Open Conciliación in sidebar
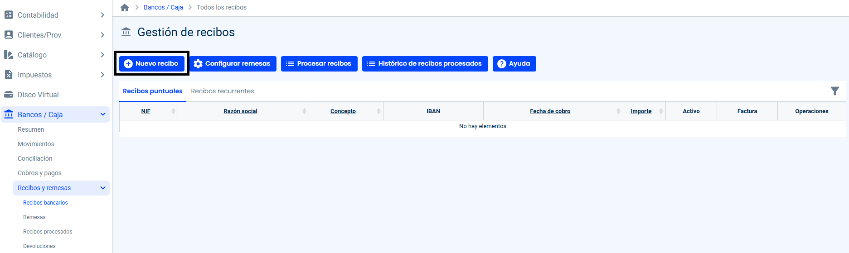The height and width of the screenshot is (253, 849). pos(35,158)
